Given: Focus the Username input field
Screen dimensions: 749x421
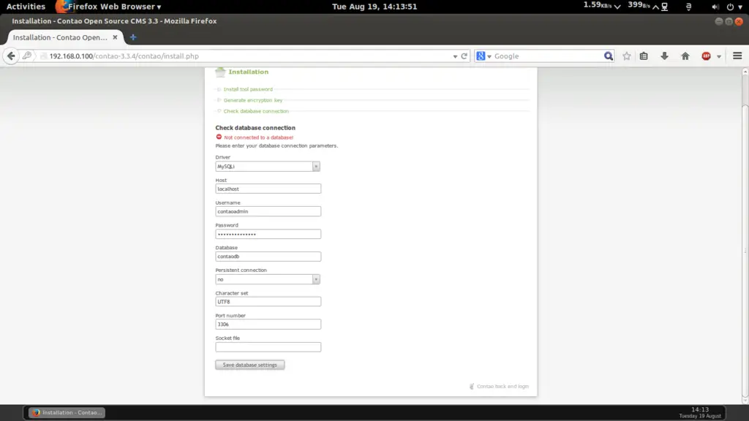Looking at the screenshot, I should pos(268,211).
